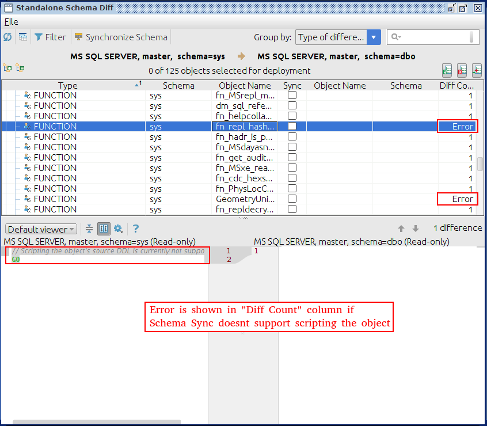Select the fn_MSrepl_m... object name cell

[245, 96]
